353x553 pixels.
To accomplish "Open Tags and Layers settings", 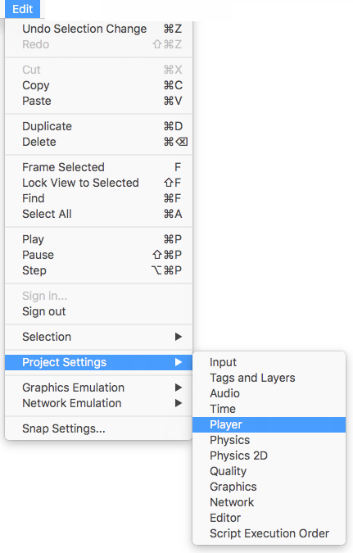I will click(x=269, y=378).
